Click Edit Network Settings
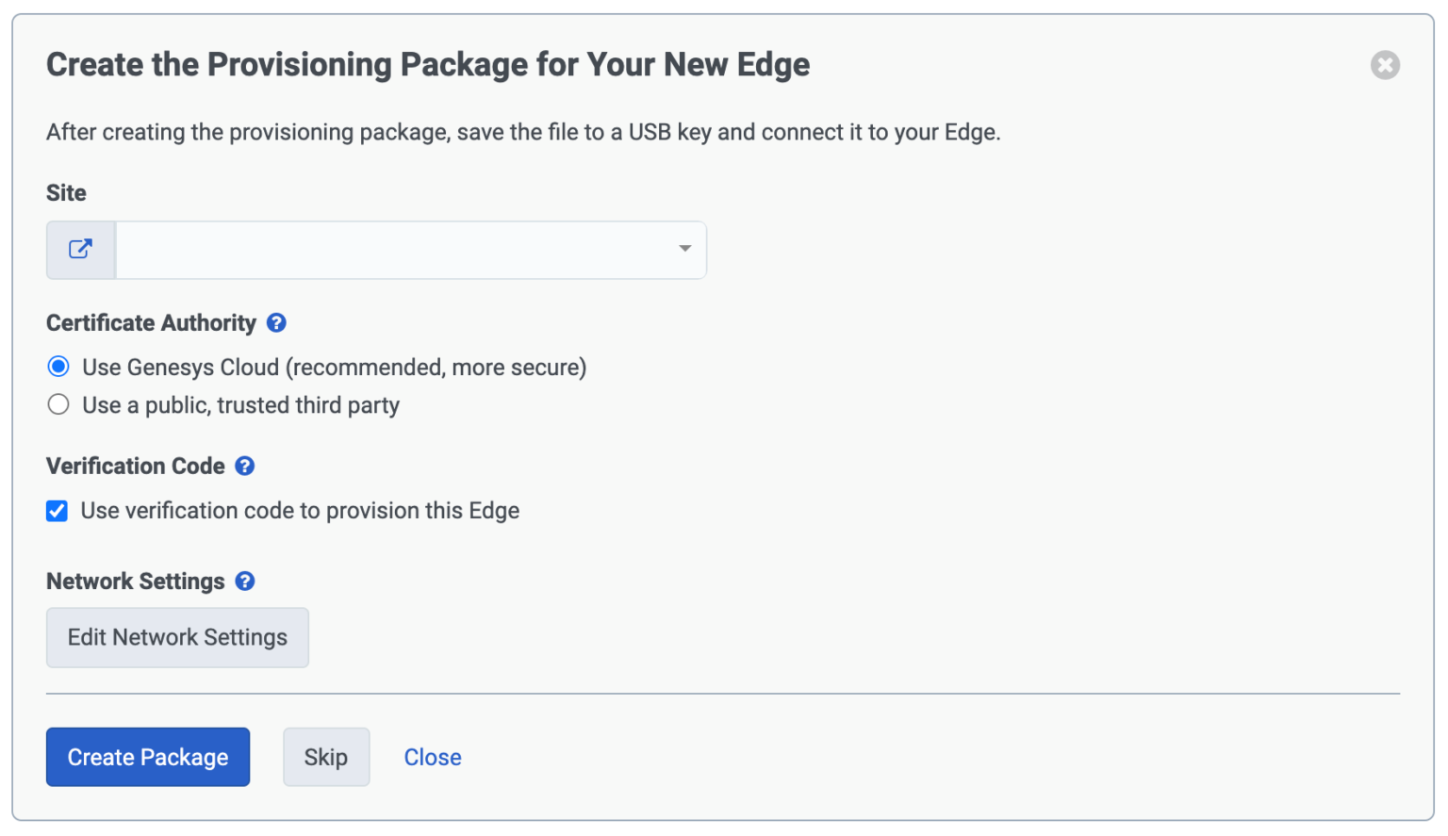This screenshot has height=836, width=1448. click(x=177, y=637)
